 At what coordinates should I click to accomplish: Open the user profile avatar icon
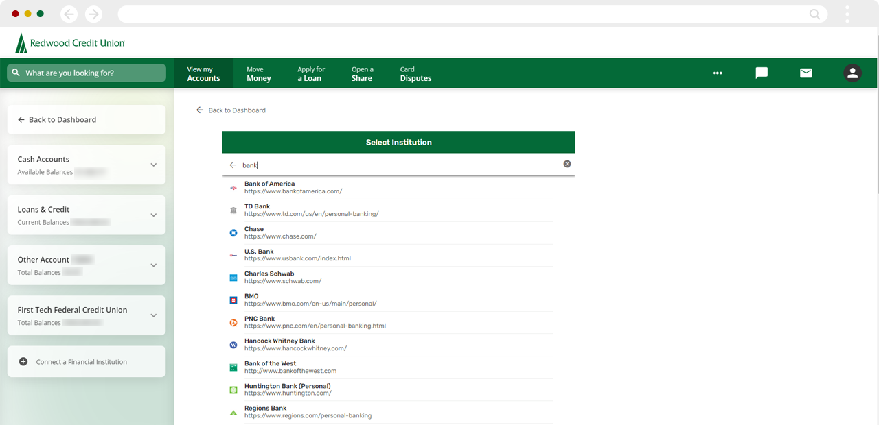[x=852, y=73]
